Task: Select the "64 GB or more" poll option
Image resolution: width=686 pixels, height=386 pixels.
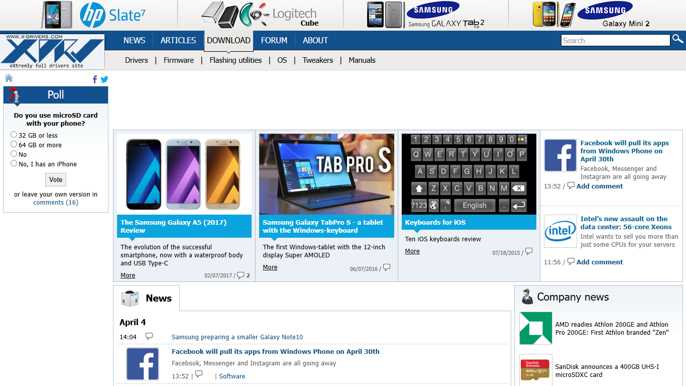Action: [x=14, y=144]
